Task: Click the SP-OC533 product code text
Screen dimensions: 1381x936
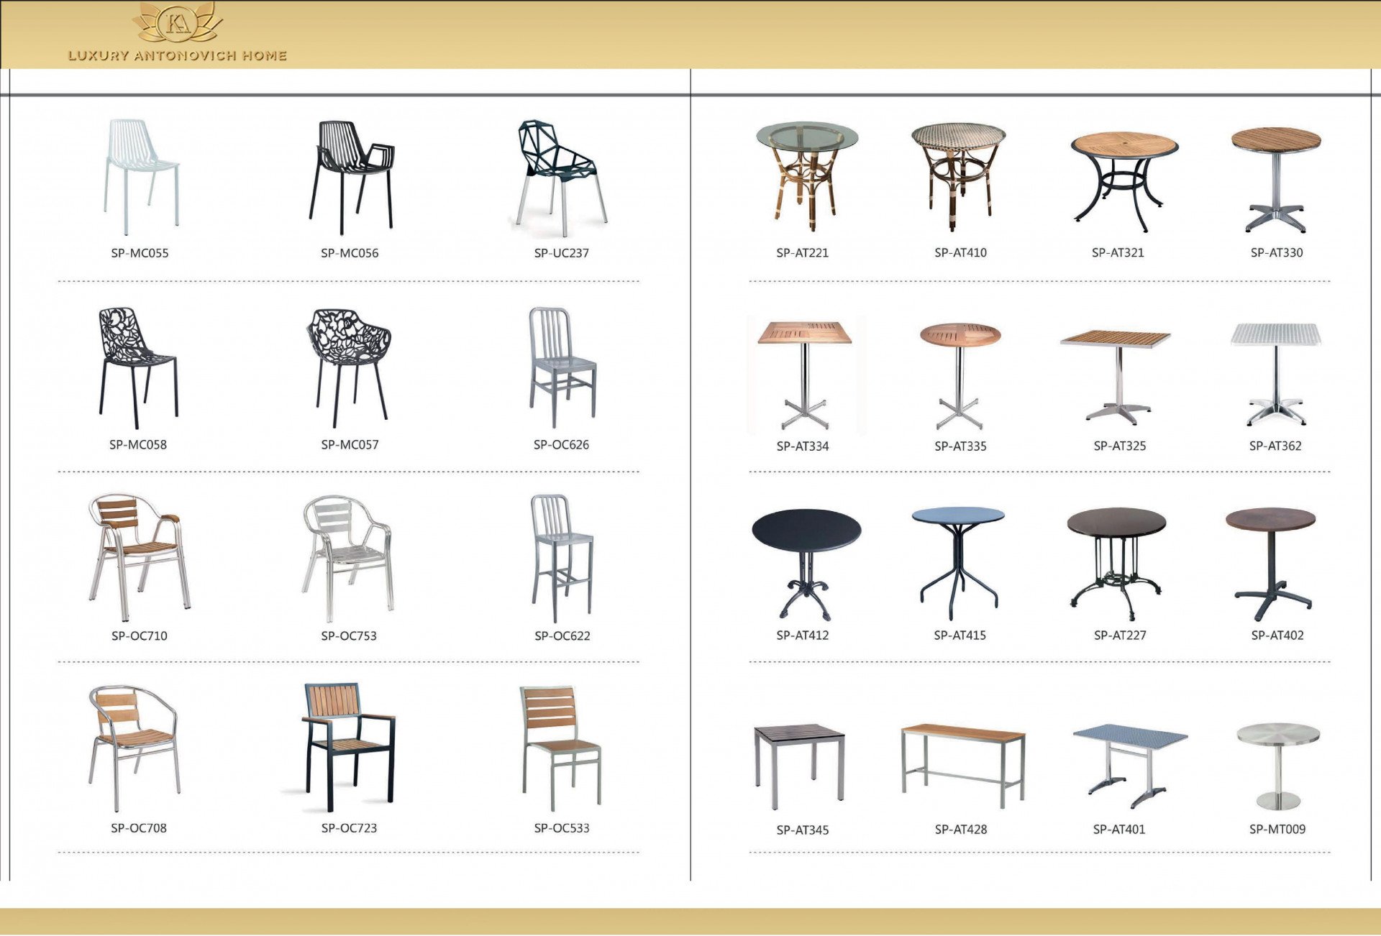Action: [x=561, y=827]
